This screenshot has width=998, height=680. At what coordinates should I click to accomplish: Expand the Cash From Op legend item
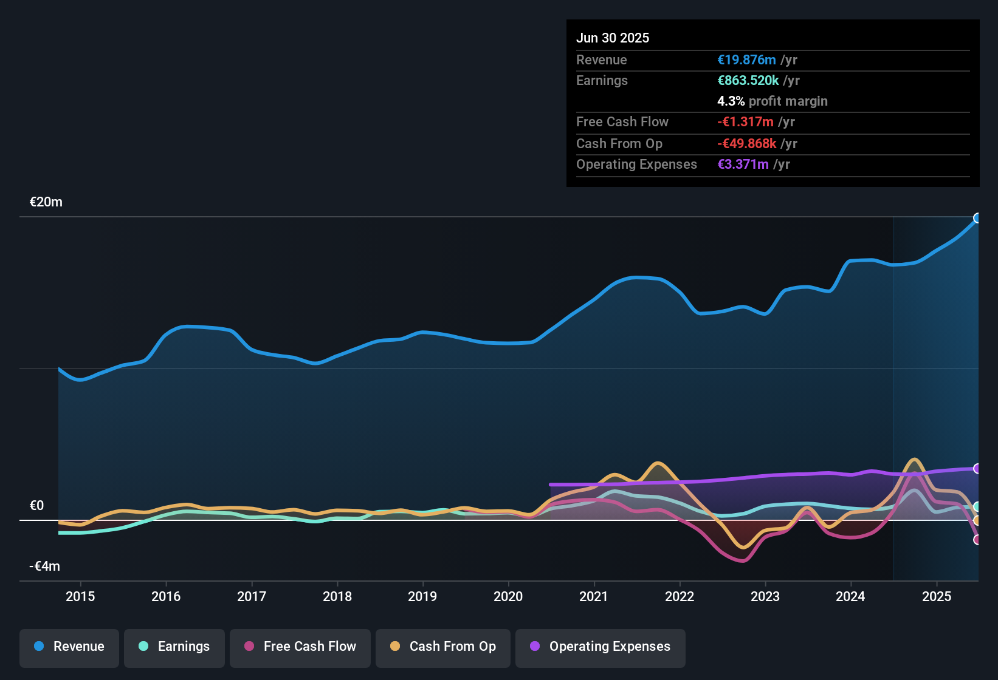coord(442,647)
